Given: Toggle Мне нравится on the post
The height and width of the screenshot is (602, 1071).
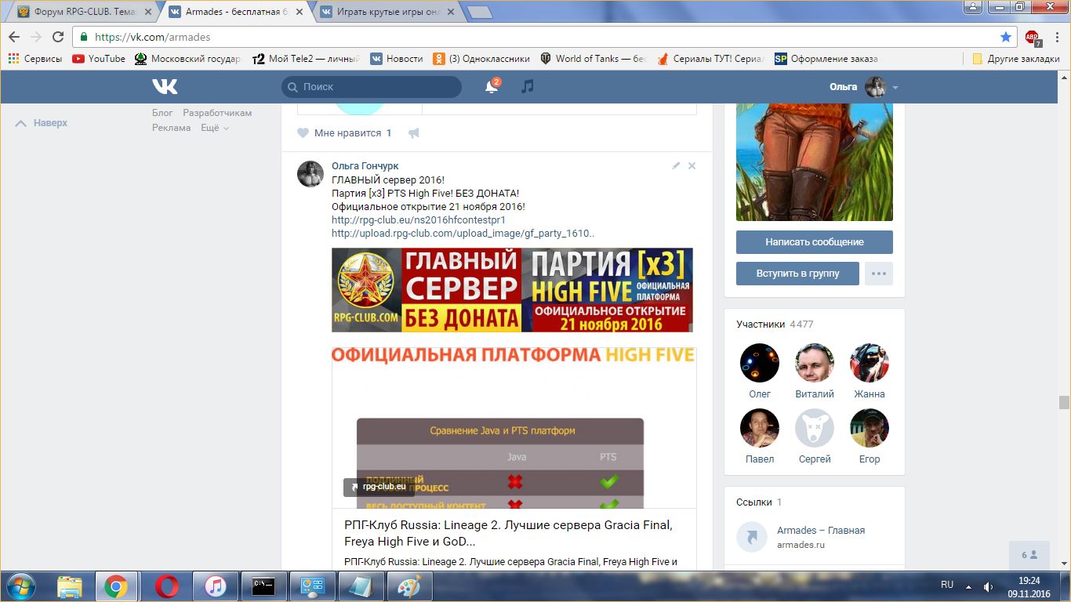Looking at the screenshot, I should 344,133.
